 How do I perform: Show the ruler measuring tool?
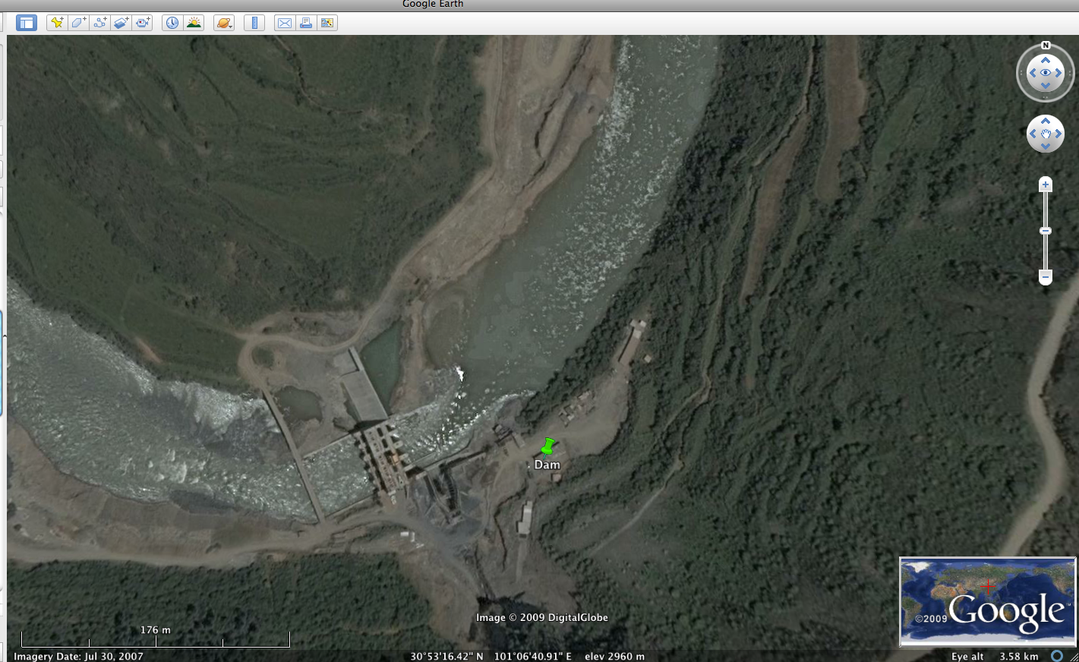click(x=254, y=23)
